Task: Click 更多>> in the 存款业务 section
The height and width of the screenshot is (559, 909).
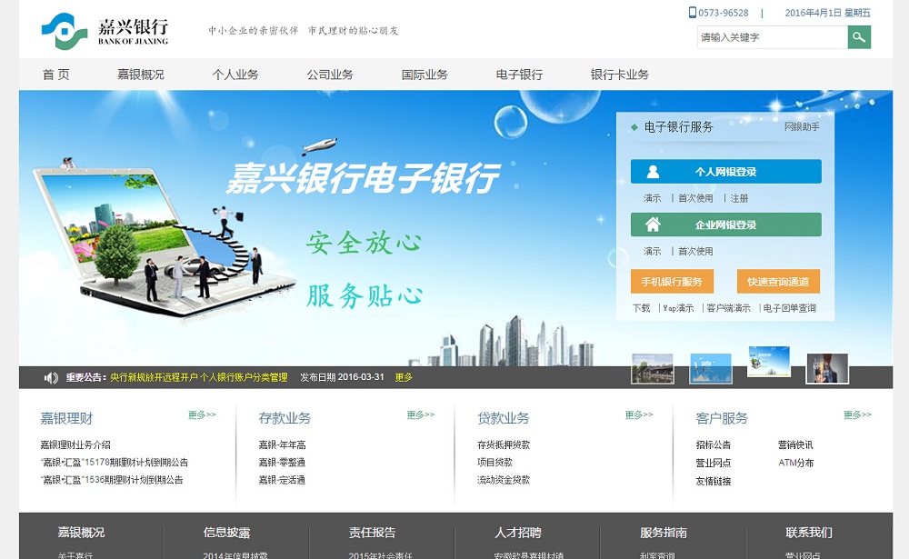Action: (420, 414)
